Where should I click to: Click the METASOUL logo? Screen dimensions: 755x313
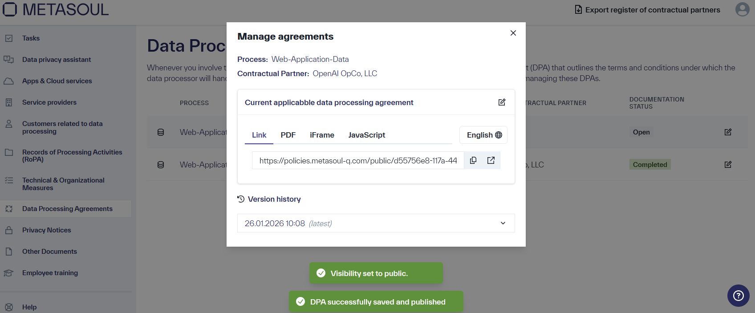pos(56,9)
